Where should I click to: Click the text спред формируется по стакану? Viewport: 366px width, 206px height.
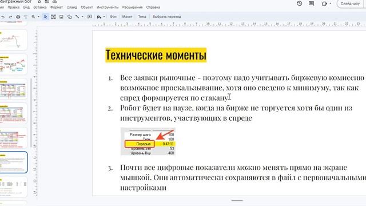pyautogui.click(x=174, y=98)
